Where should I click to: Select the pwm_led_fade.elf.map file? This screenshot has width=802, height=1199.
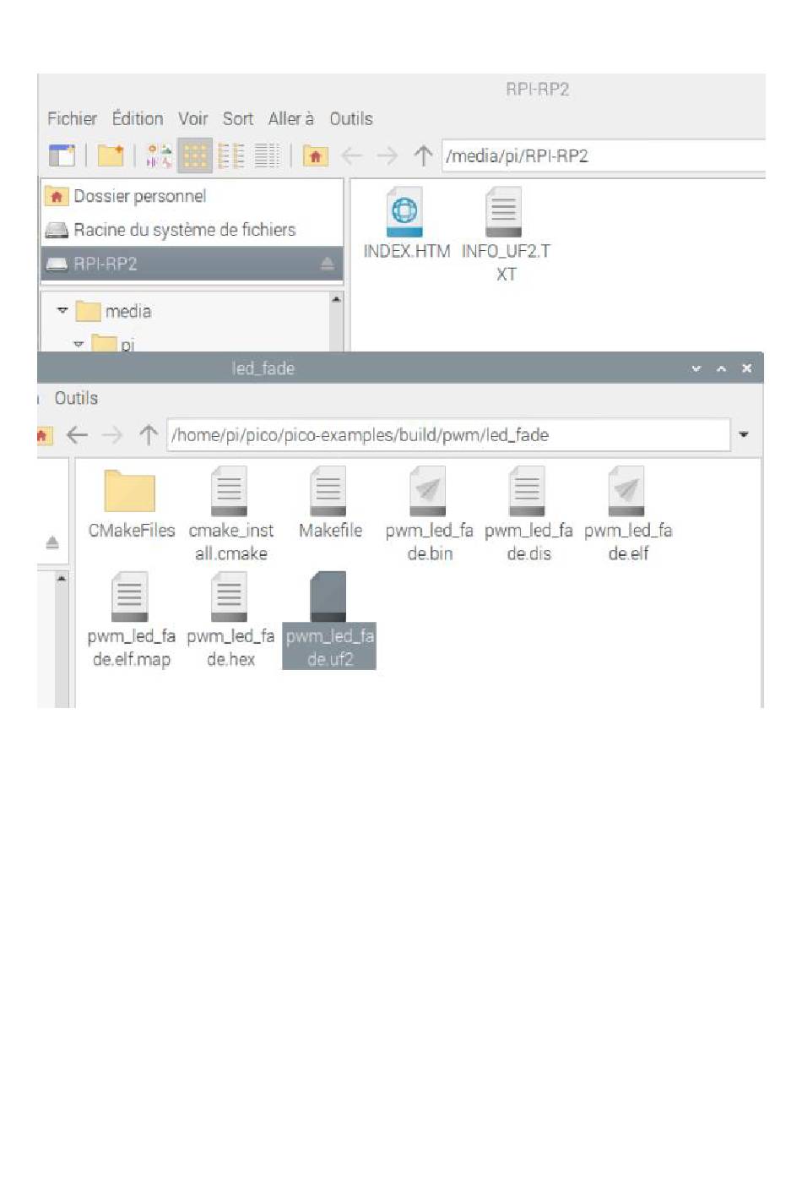pyautogui.click(x=131, y=620)
